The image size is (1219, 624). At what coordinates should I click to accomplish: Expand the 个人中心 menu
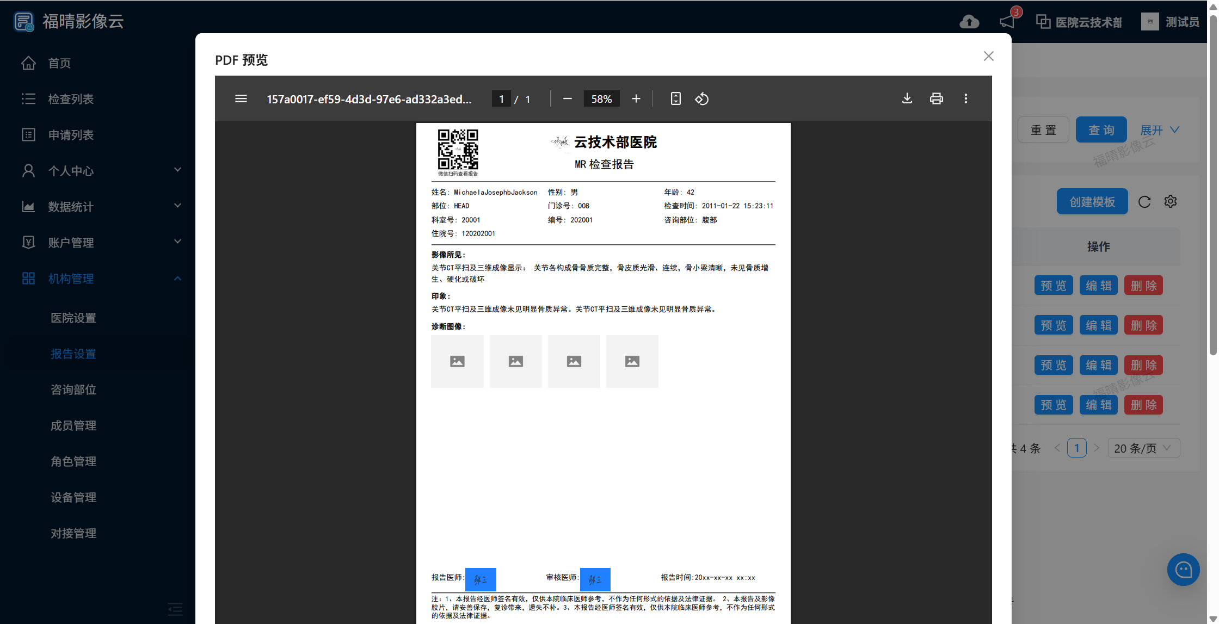(x=101, y=170)
